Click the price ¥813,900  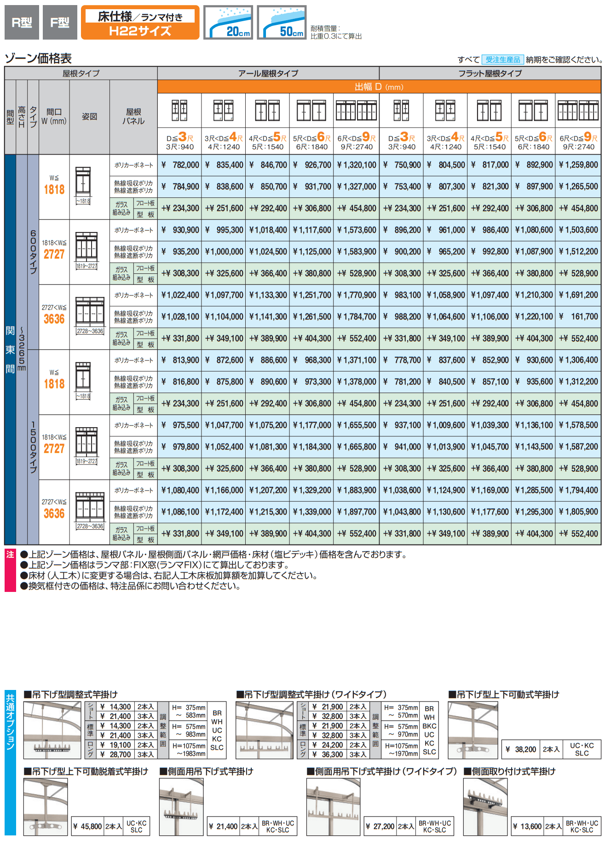pos(180,360)
